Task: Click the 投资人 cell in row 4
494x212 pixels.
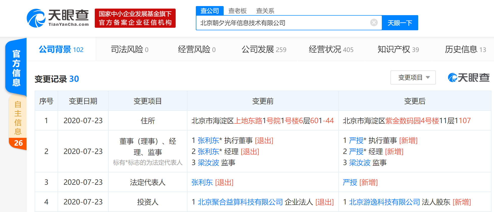Action: click(148, 202)
